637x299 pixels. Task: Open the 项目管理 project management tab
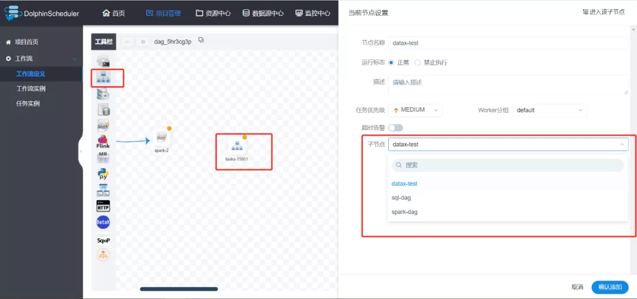(163, 13)
